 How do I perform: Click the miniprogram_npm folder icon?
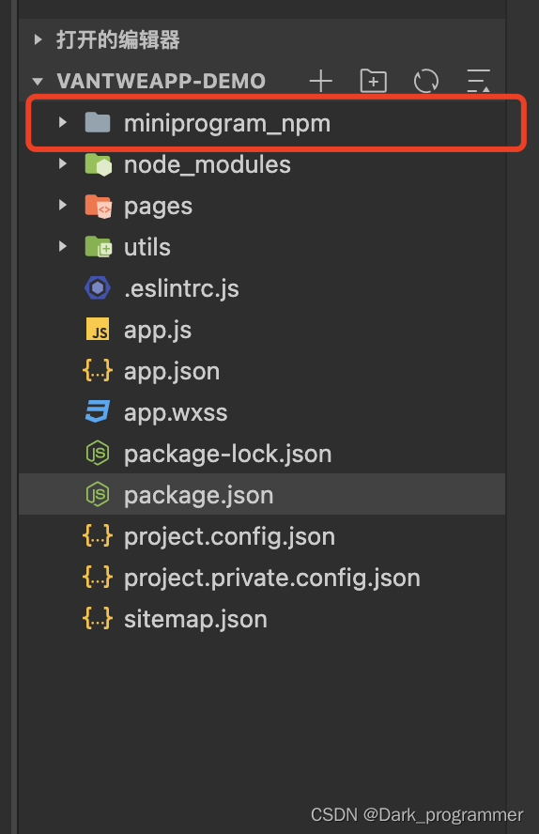[98, 123]
